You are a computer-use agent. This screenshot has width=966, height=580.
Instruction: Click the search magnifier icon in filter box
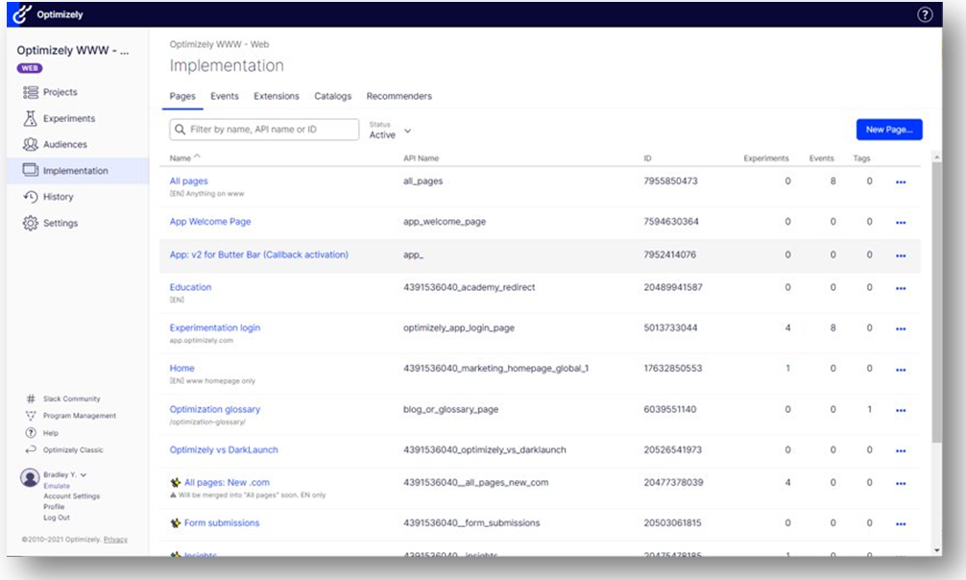[180, 130]
